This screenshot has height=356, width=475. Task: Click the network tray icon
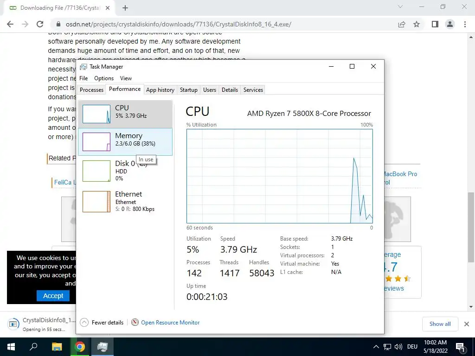(x=387, y=347)
